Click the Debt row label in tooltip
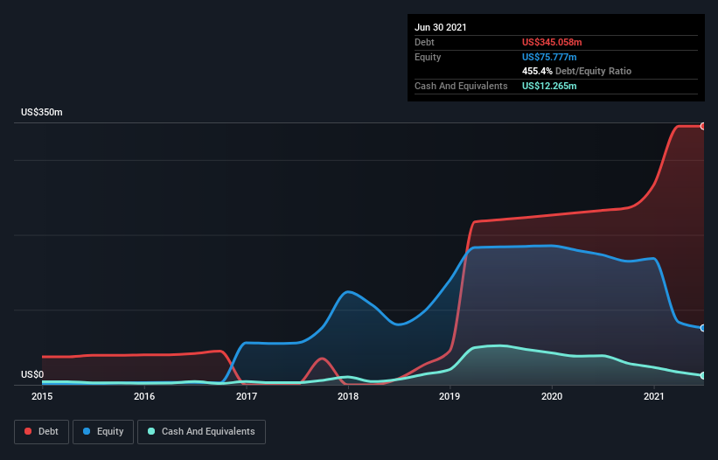 point(424,42)
